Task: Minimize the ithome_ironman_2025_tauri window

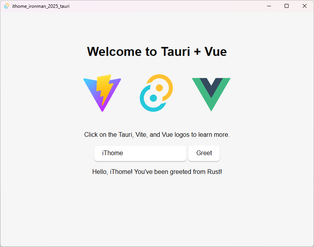Action: [x=269, y=6]
